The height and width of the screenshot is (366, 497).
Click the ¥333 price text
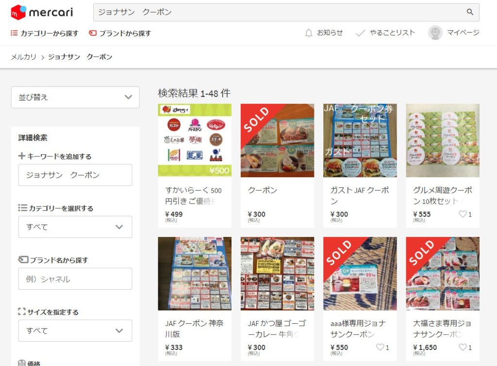174,347
